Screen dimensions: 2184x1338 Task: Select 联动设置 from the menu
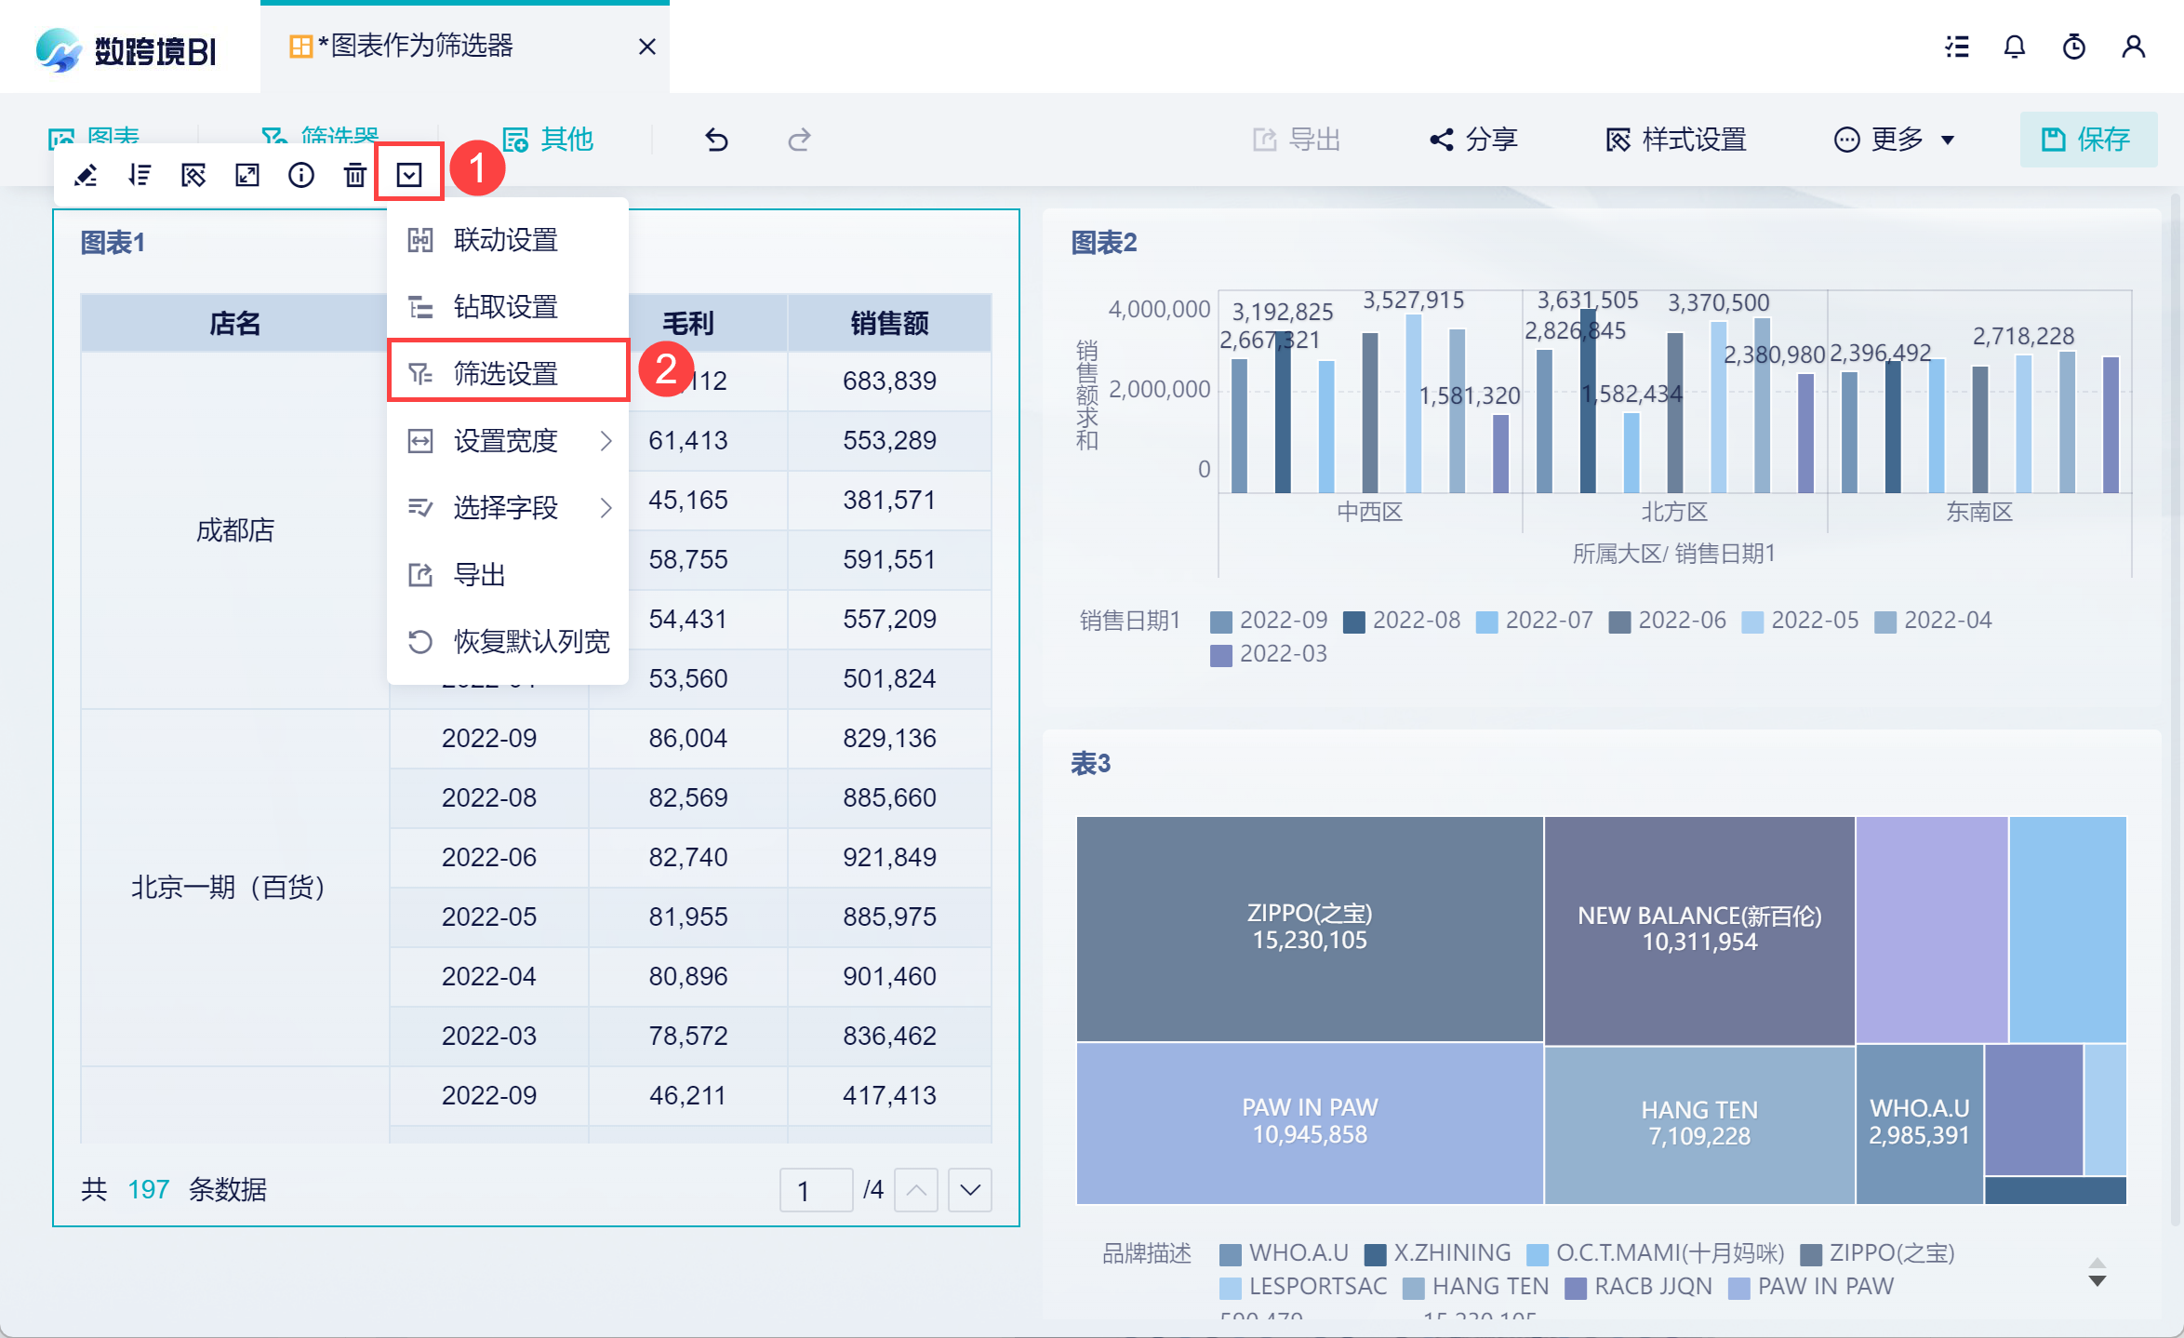click(507, 240)
